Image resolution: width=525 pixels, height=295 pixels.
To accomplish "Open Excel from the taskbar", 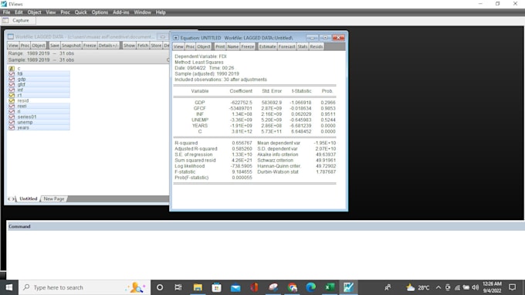I will (x=330, y=287).
